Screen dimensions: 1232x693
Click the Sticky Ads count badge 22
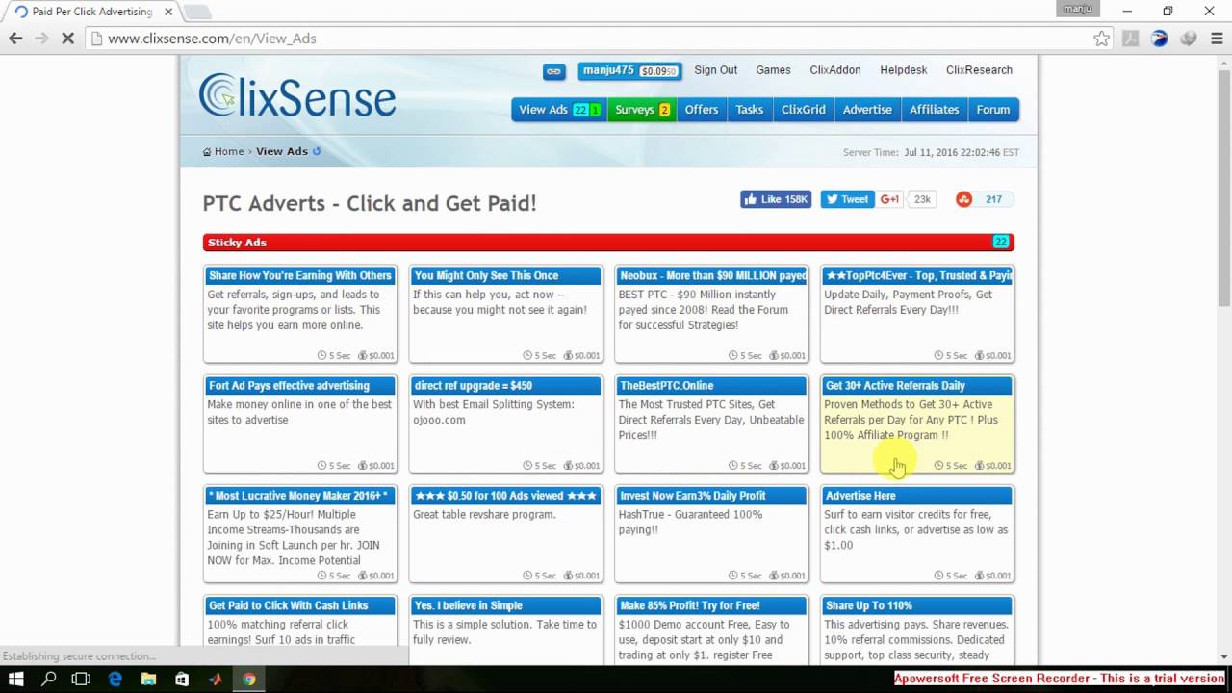pos(1001,243)
